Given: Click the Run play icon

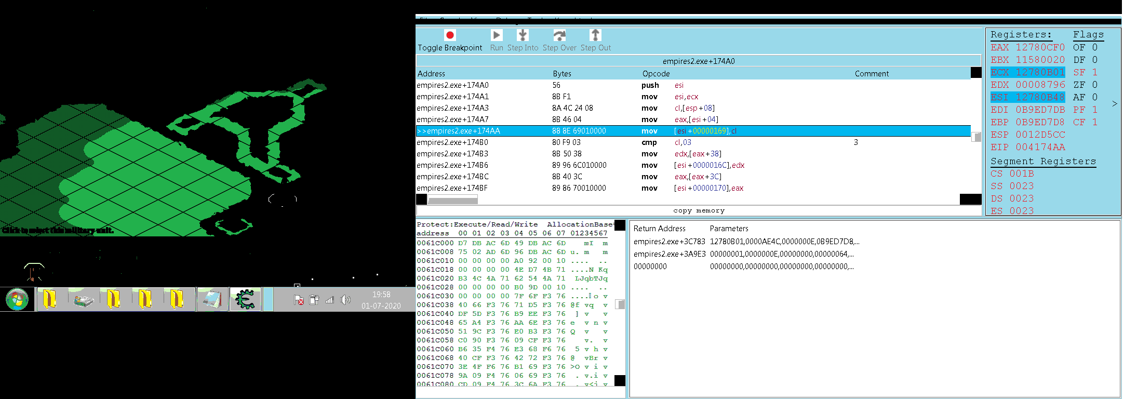Looking at the screenshot, I should tap(497, 35).
